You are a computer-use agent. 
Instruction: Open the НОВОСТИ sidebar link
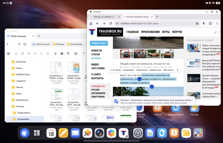click(x=97, y=51)
